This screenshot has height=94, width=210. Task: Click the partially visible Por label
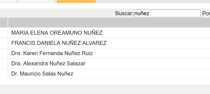pos(206,13)
